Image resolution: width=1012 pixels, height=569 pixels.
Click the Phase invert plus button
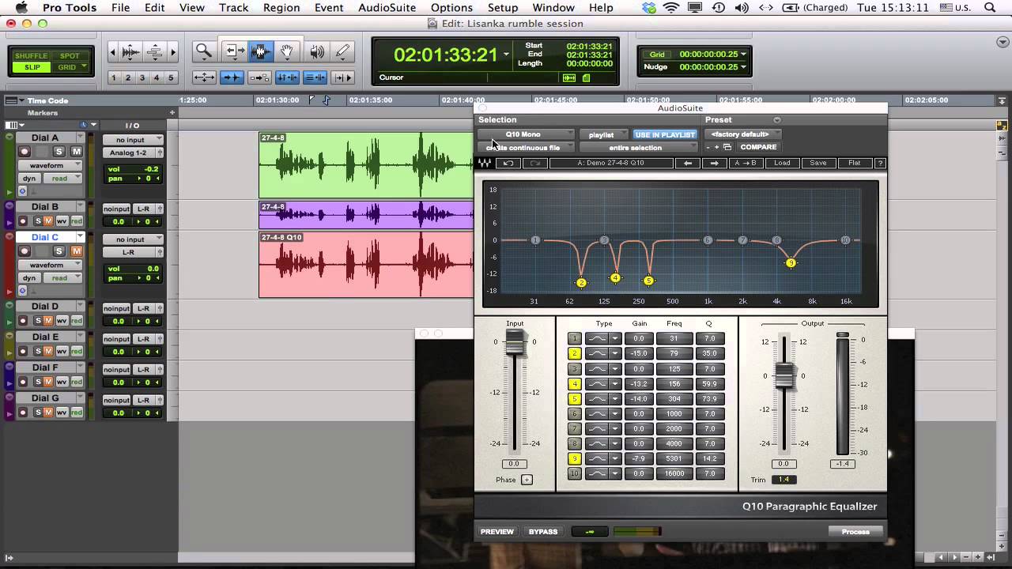coord(527,480)
